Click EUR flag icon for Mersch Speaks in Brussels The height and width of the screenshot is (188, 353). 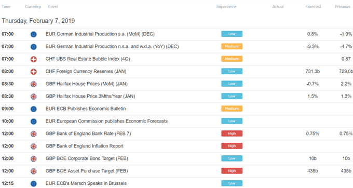point(34,184)
